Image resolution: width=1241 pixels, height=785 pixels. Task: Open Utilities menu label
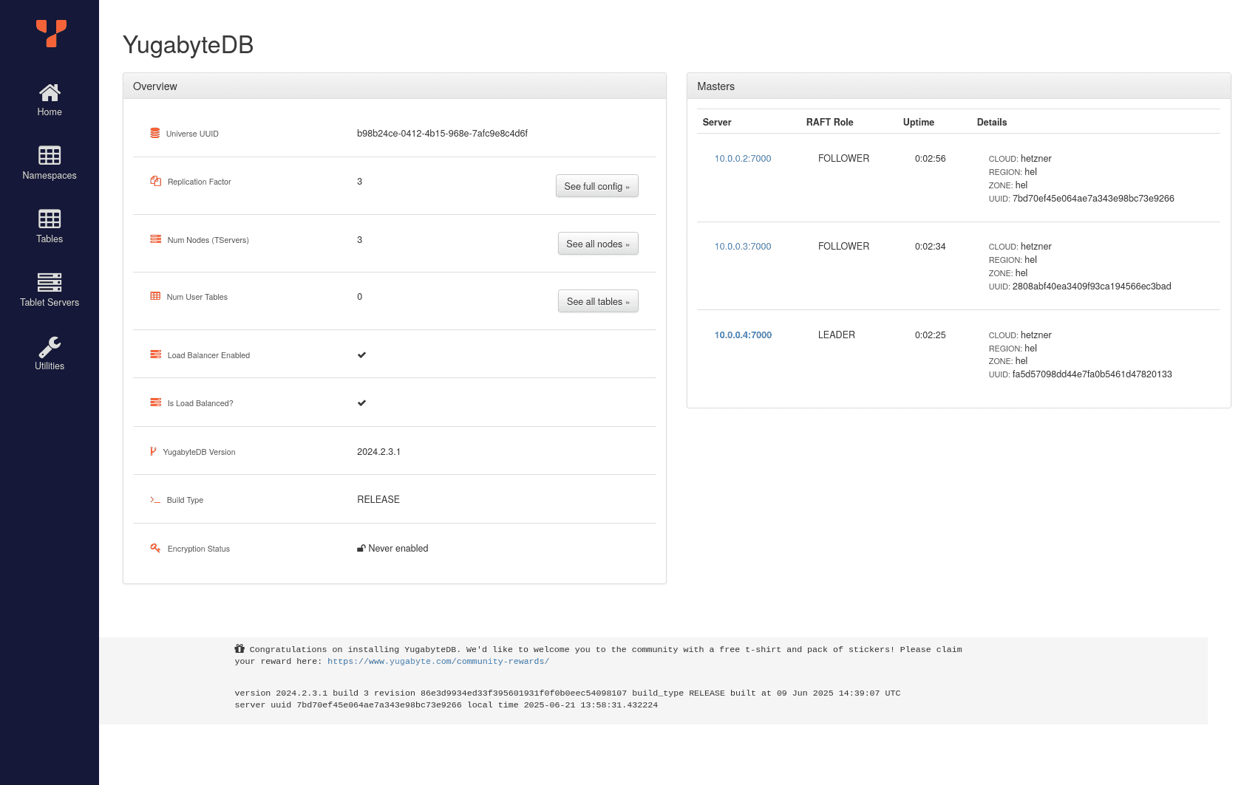click(x=50, y=366)
